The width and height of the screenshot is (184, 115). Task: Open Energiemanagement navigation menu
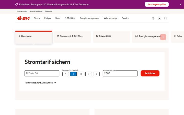pos(90,18)
